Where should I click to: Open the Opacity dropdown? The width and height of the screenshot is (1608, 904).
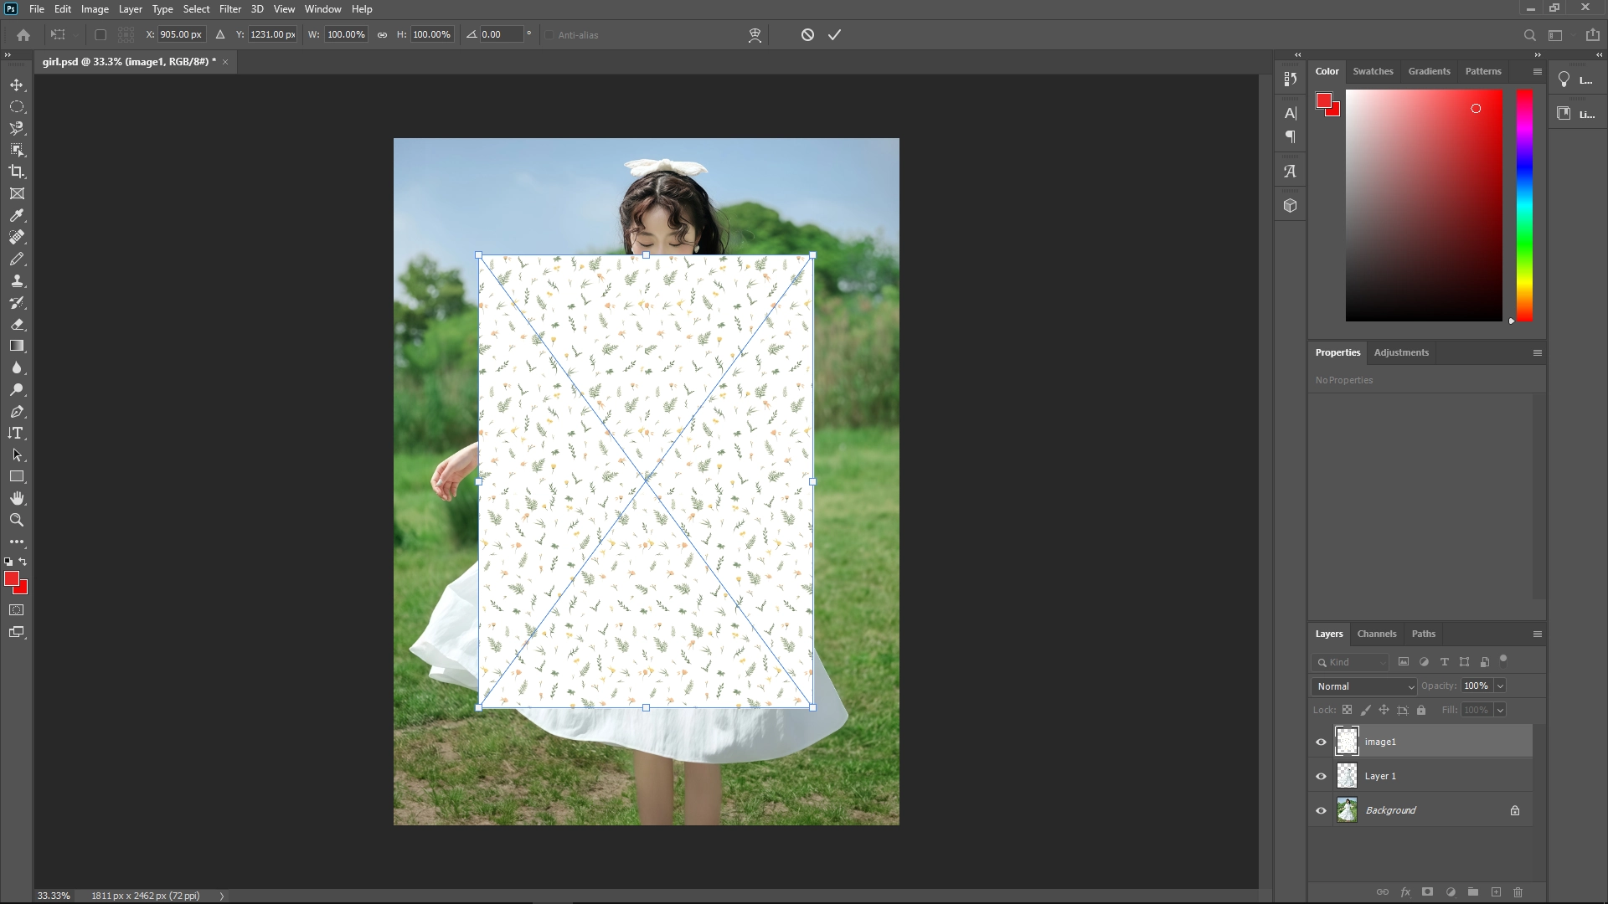1498,686
